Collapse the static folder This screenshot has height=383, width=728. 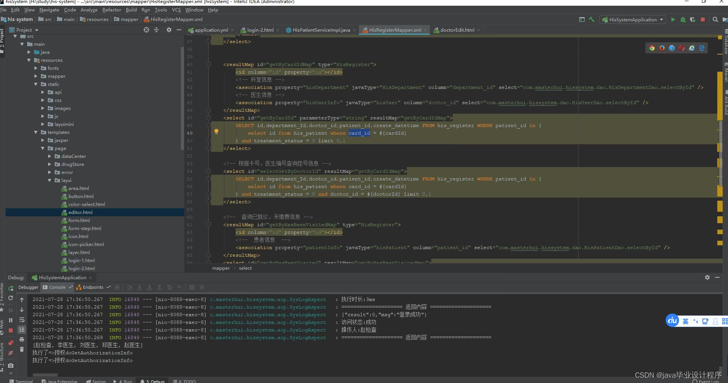36,84
